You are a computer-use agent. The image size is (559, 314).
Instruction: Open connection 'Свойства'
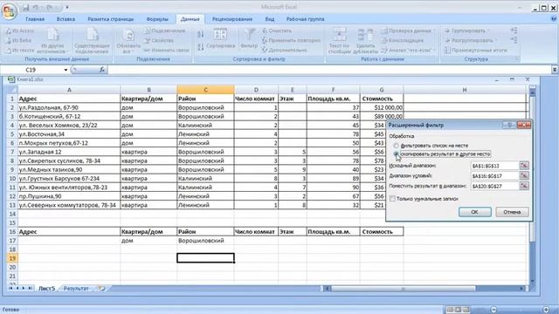tap(159, 41)
